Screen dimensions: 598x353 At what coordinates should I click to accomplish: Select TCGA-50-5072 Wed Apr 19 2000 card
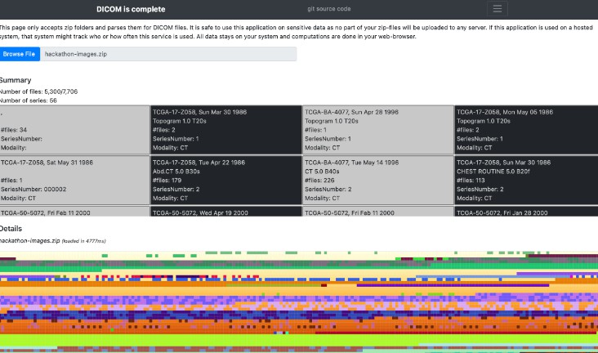coord(226,212)
